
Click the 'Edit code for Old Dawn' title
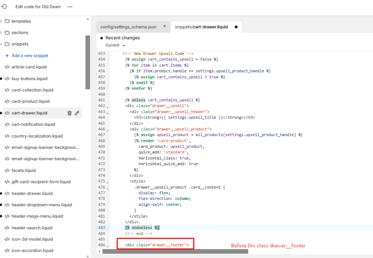[x=38, y=7]
